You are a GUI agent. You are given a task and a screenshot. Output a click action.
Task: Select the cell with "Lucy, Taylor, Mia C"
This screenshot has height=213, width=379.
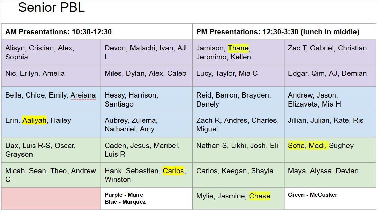(227, 73)
